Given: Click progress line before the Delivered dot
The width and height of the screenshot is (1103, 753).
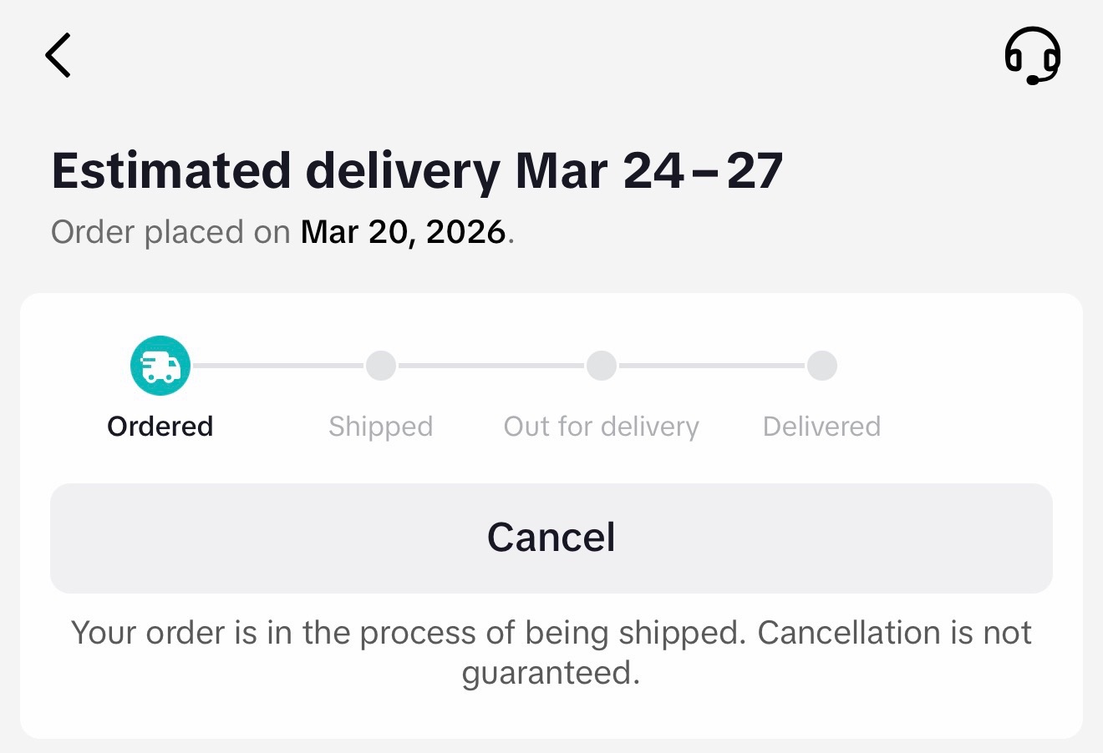Looking at the screenshot, I should tap(712, 366).
